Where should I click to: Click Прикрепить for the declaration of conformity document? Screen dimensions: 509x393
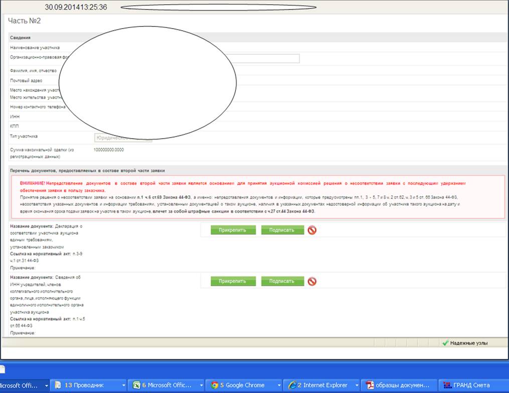pos(233,230)
